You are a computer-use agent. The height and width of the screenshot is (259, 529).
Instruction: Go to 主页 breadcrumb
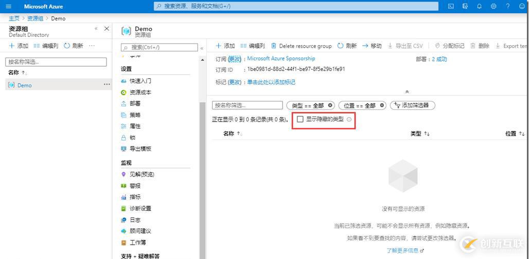14,18
